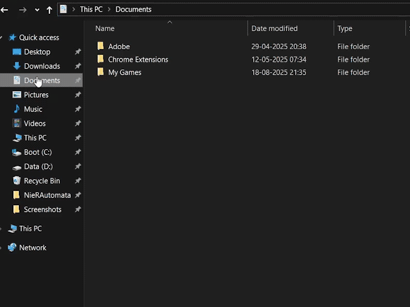Open Network in the navigation pane
410x307 pixels.
click(32, 248)
